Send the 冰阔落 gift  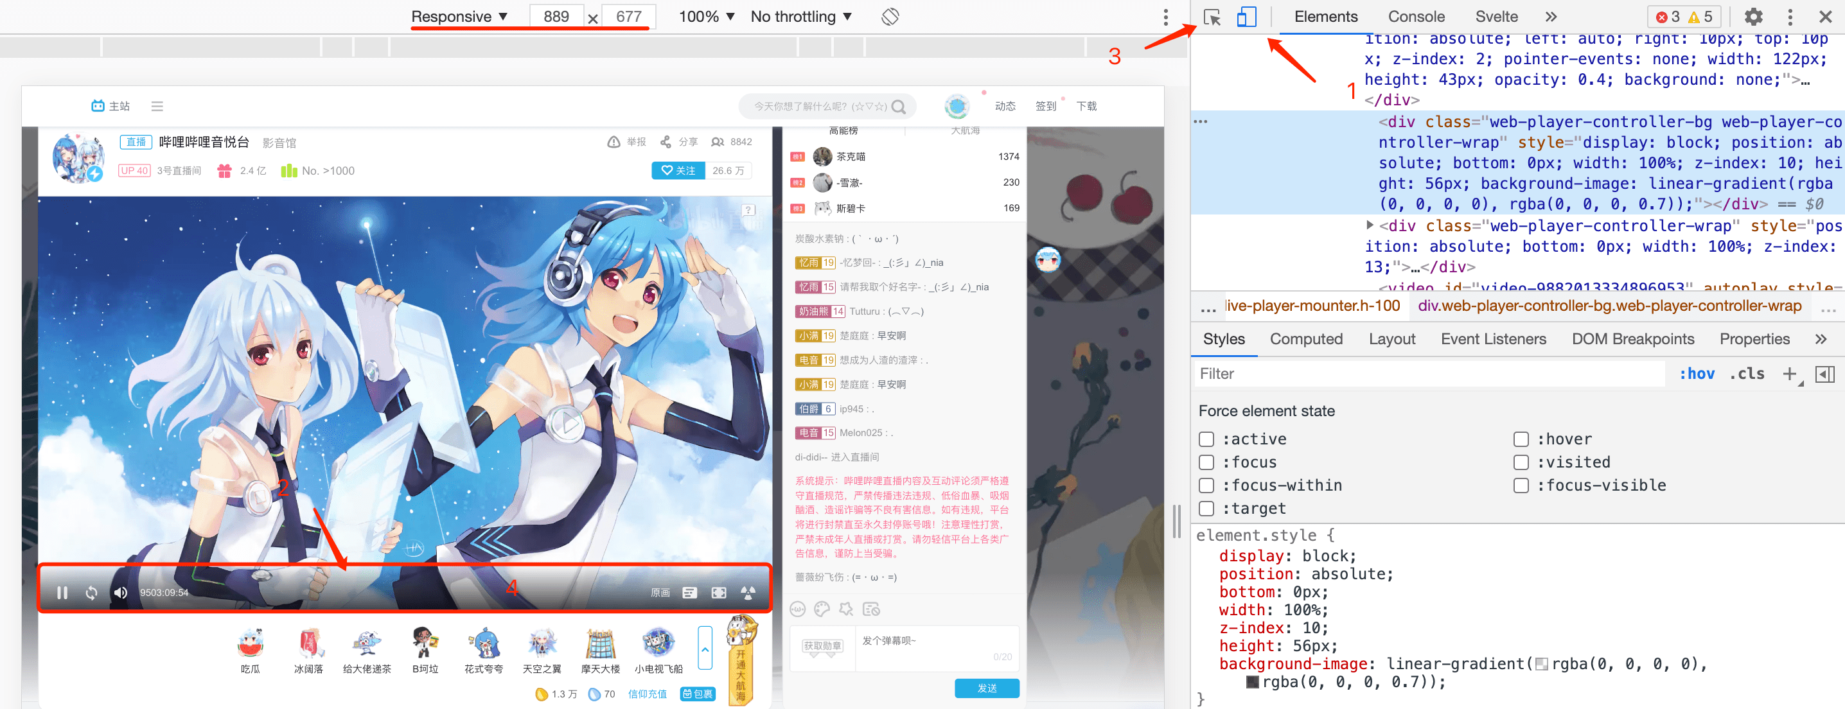pyautogui.click(x=309, y=651)
